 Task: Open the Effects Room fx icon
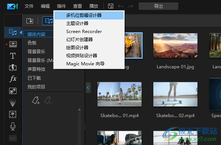click(13, 79)
